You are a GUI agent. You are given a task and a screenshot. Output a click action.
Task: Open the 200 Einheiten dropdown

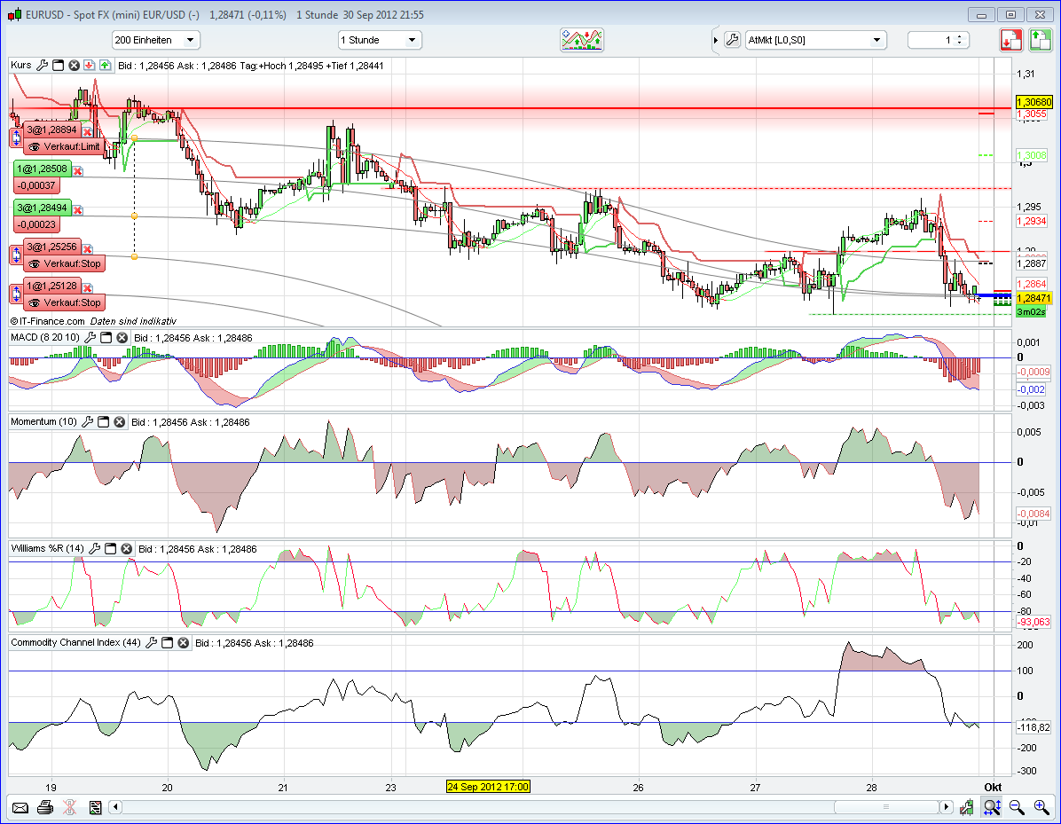[156, 40]
